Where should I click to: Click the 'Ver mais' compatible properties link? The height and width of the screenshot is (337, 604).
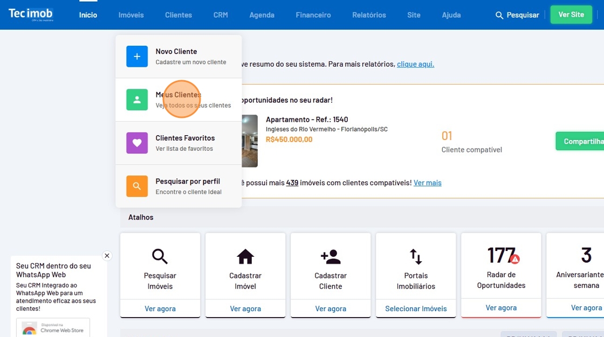(x=427, y=183)
